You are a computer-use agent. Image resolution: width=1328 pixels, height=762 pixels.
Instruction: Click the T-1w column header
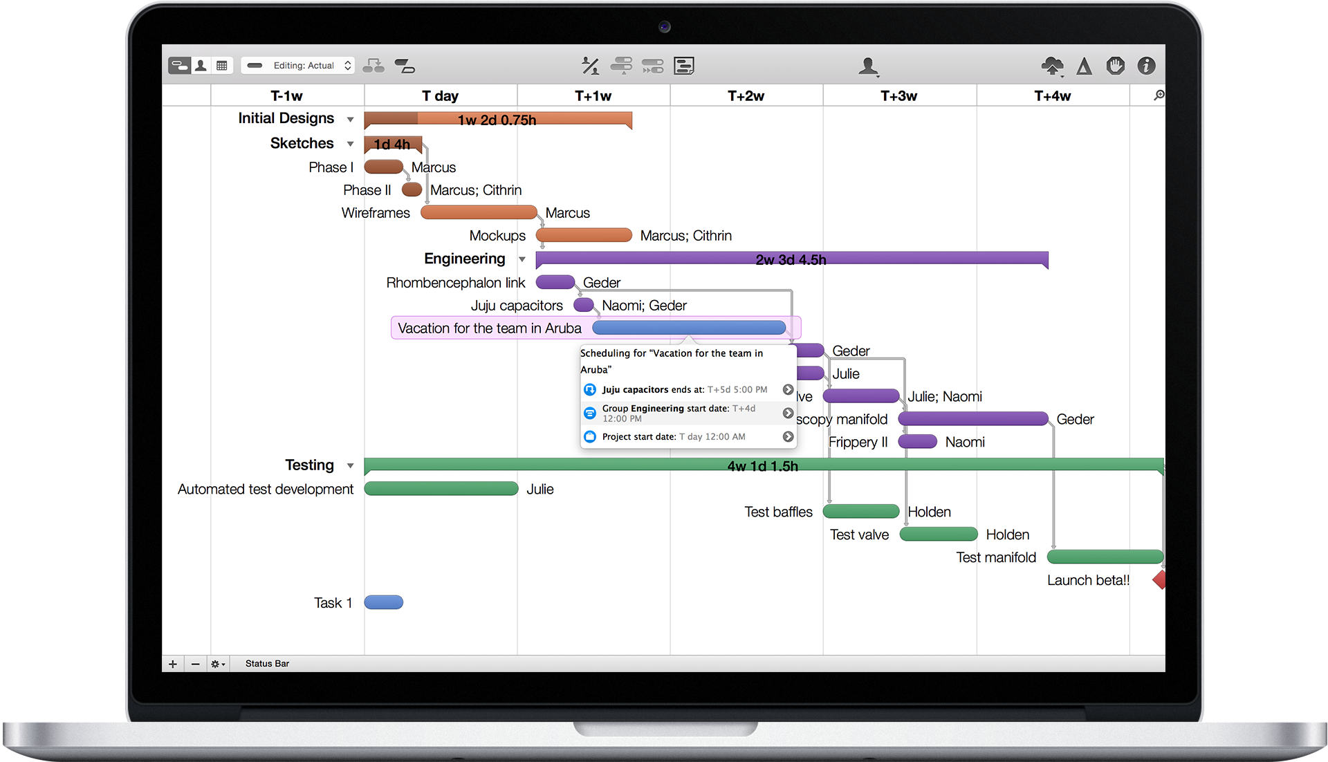[287, 96]
